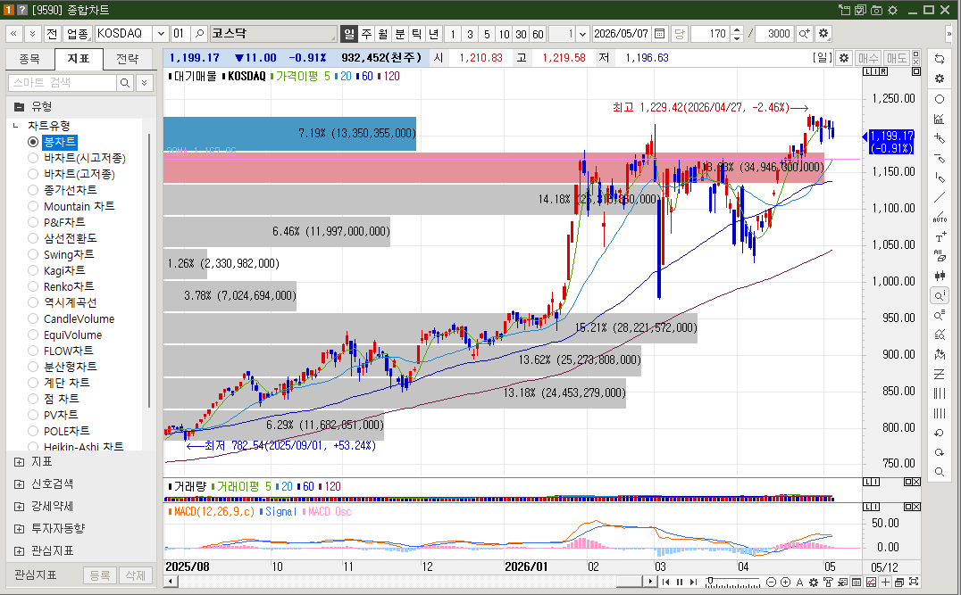Select monthly 월 period button
The image size is (961, 595).
click(x=382, y=34)
